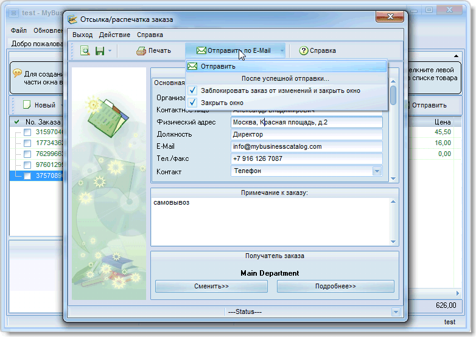Uncheck the Закрыть окно option
This screenshot has width=476, height=337.
pos(192,103)
